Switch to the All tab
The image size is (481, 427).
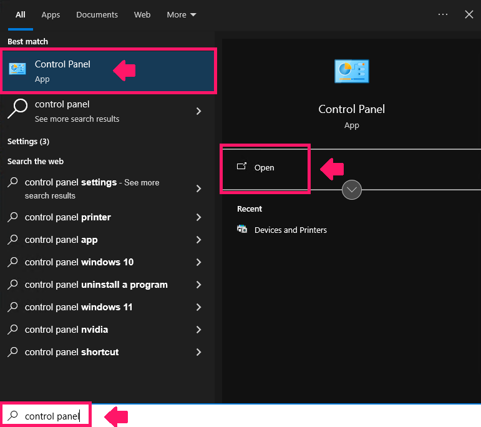tap(20, 15)
